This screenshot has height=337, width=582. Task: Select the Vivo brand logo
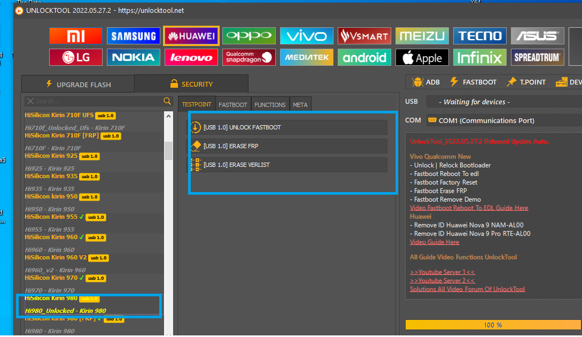coord(307,36)
